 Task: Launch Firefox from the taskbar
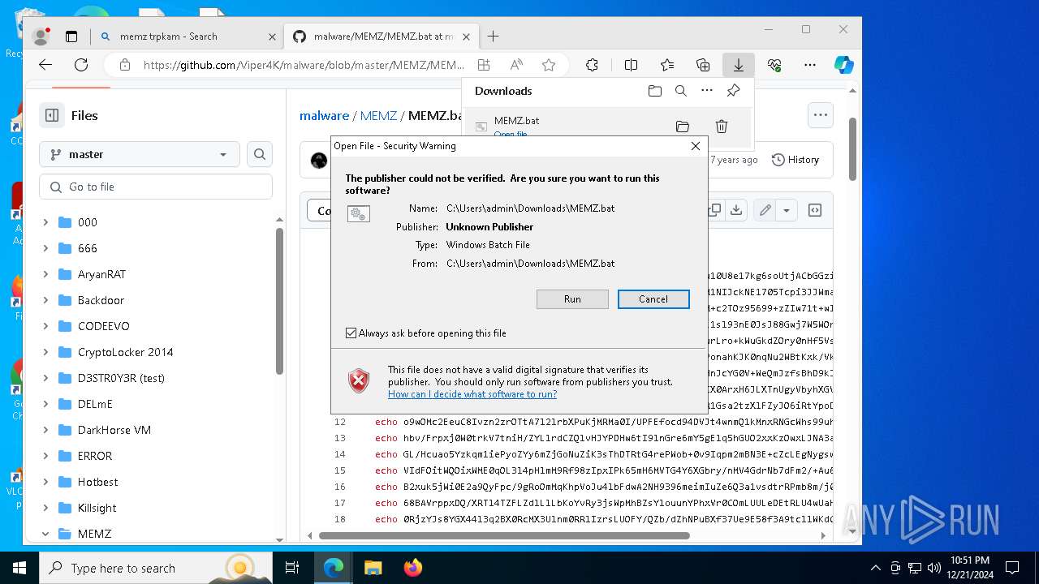[x=412, y=568]
